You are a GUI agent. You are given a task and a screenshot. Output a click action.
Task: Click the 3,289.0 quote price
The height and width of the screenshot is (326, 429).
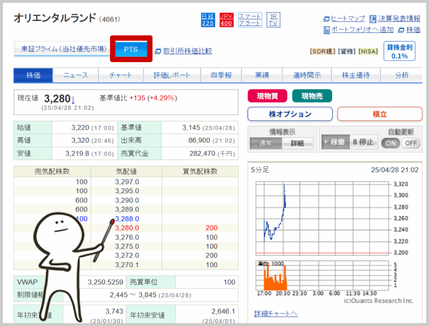point(127,210)
